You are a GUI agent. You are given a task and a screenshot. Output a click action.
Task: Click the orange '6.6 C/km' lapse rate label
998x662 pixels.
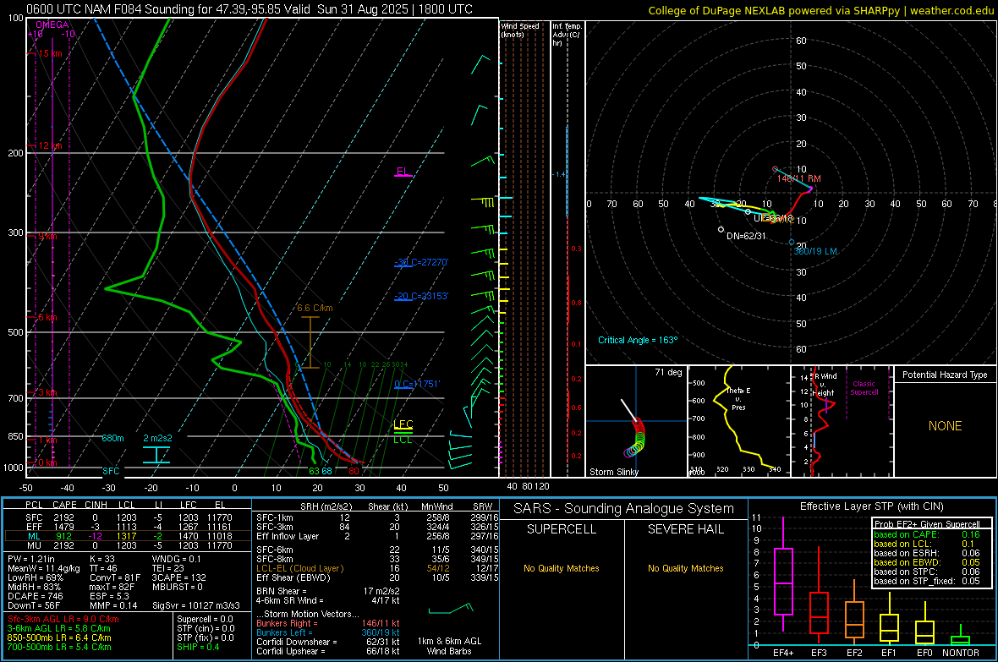[315, 308]
